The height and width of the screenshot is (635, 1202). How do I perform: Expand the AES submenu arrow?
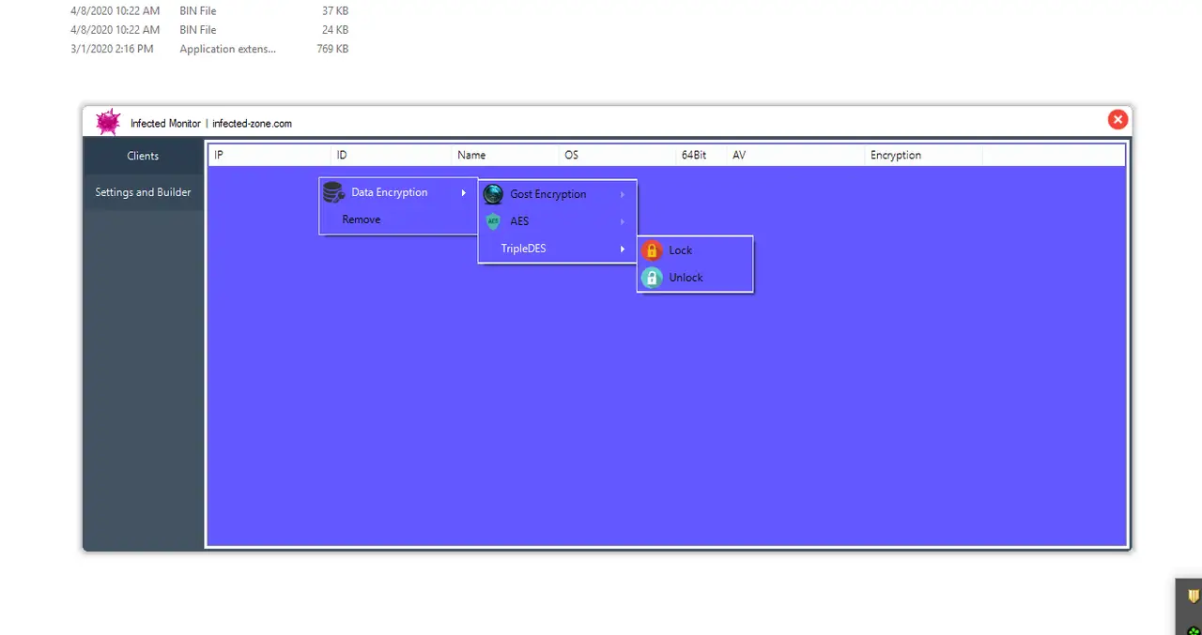coord(622,220)
